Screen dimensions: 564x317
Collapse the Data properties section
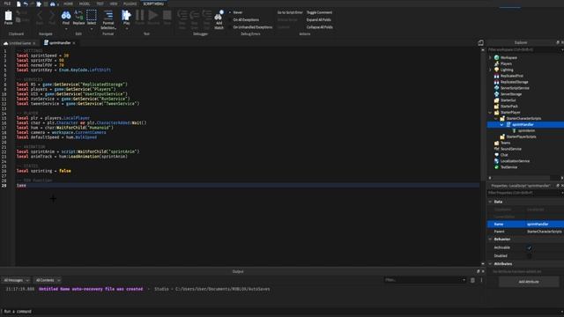[x=490, y=202]
